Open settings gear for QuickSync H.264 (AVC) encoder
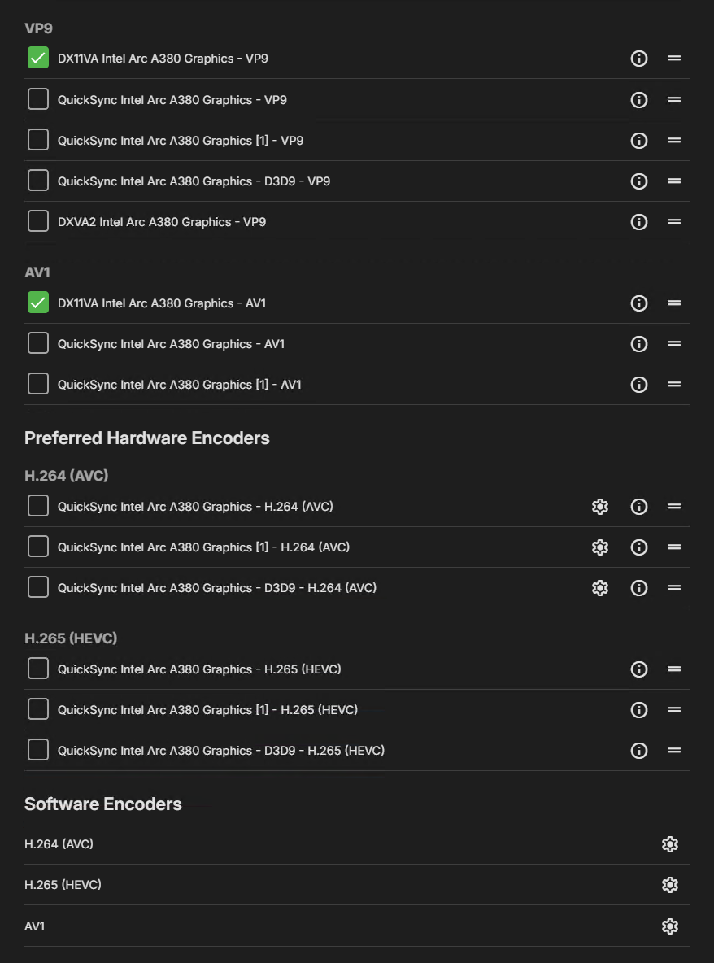This screenshot has height=963, width=714. [x=600, y=507]
